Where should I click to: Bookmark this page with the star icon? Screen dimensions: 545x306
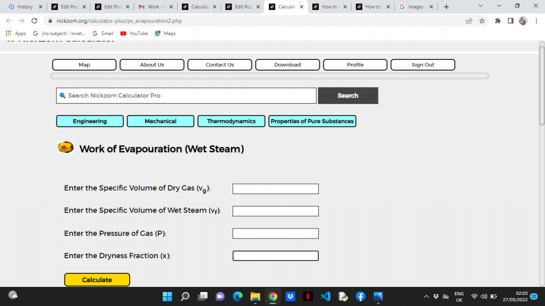coord(482,21)
